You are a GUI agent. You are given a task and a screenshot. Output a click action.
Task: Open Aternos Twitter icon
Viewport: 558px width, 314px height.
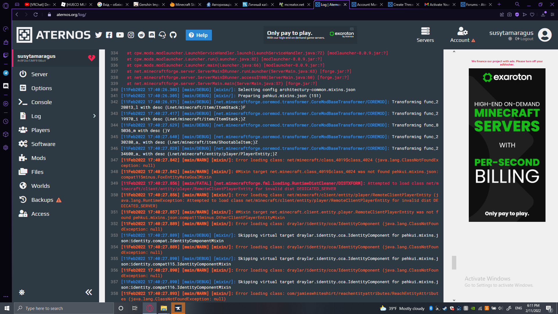(x=99, y=35)
